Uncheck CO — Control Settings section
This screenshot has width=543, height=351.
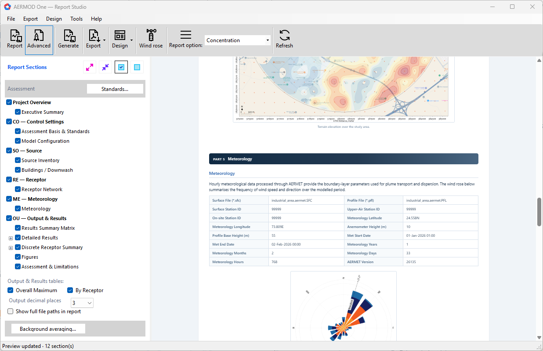(x=9, y=122)
